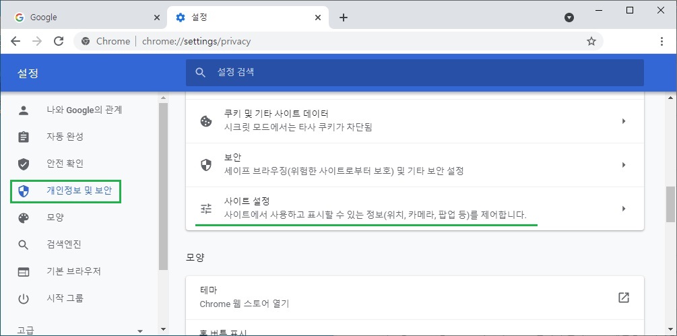Expand the 고급 section arrow
Viewport: 677px width, 336px height.
point(139,331)
